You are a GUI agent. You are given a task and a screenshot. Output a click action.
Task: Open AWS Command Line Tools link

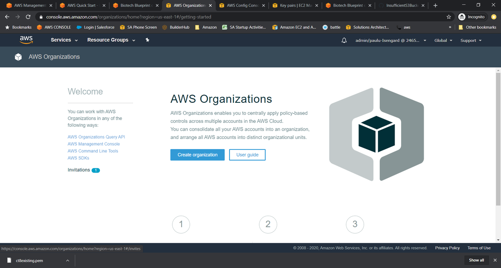point(93,151)
